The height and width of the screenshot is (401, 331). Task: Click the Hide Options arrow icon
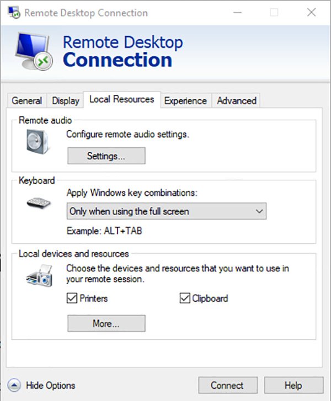pyautogui.click(x=14, y=386)
